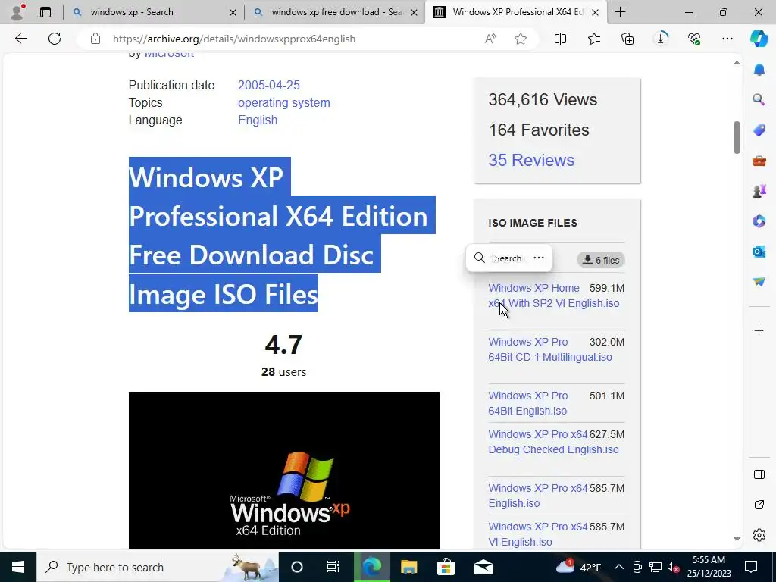Download Windows XP Pro 64Bit English.iso
The image size is (776, 582).
click(527, 403)
